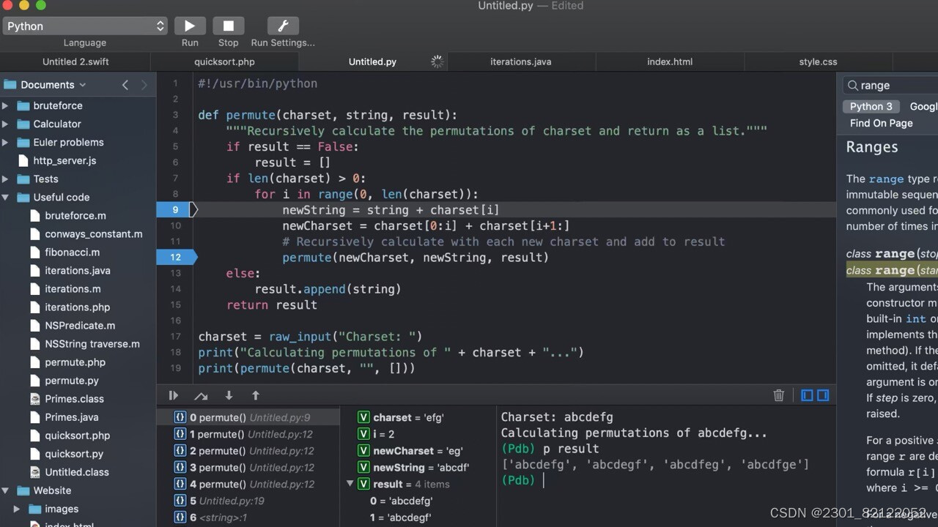Click the Step Over debugger icon
The height and width of the screenshot is (527, 938).
pyautogui.click(x=201, y=395)
